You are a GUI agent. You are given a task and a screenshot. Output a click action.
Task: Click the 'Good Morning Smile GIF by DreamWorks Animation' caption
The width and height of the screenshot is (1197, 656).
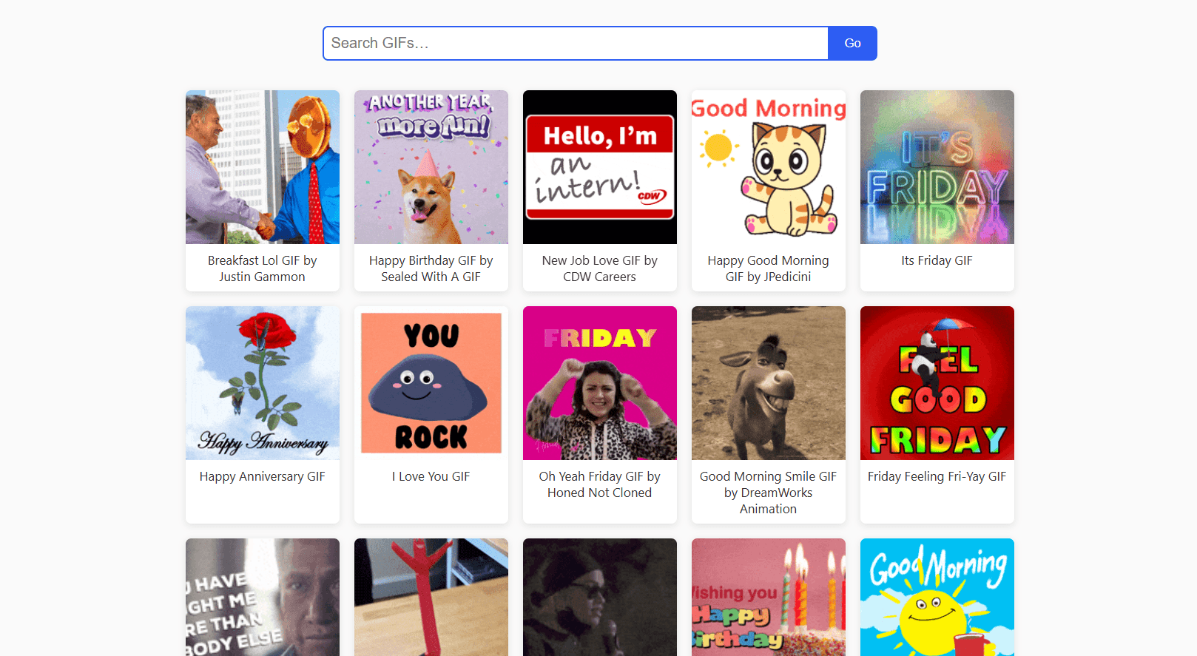[768, 493]
